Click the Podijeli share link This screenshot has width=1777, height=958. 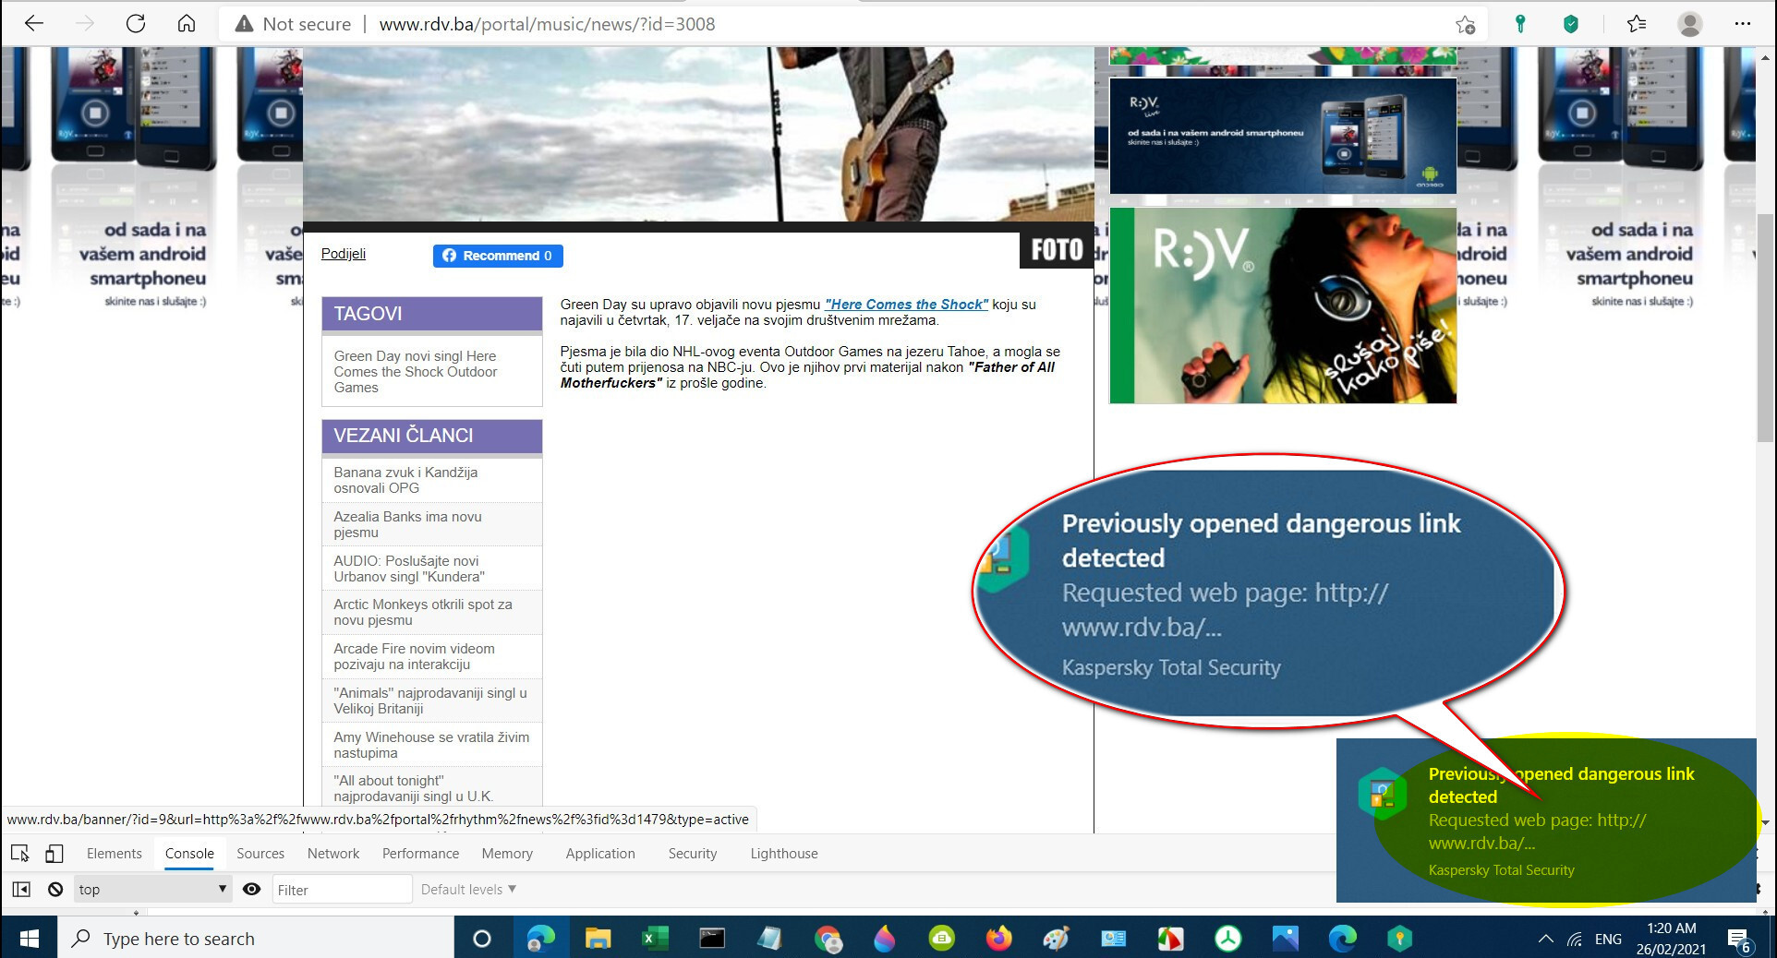344,254
